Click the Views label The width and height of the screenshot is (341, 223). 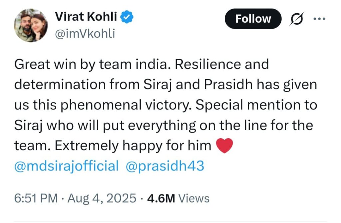(194, 198)
